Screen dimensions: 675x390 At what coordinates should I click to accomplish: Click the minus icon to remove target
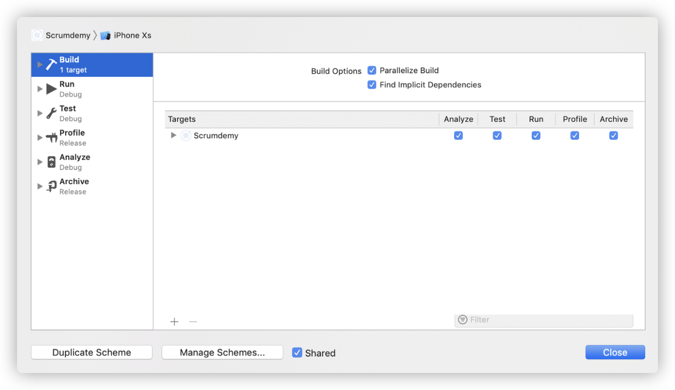point(193,322)
